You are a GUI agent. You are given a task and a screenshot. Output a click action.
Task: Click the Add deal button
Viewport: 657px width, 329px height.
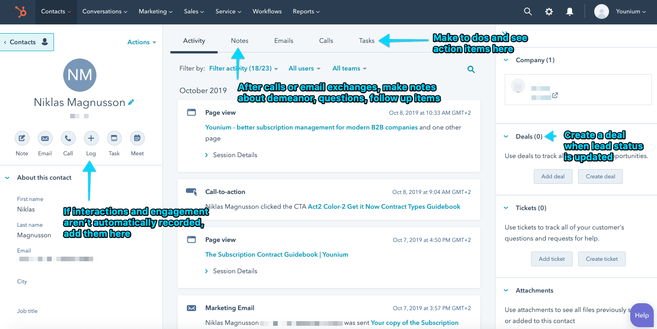(553, 176)
